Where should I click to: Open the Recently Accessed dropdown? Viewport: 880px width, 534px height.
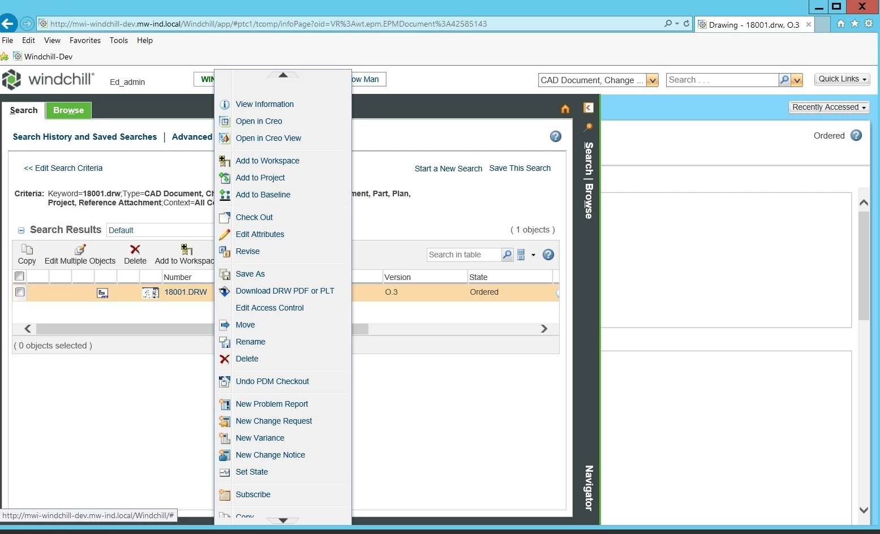coord(829,107)
